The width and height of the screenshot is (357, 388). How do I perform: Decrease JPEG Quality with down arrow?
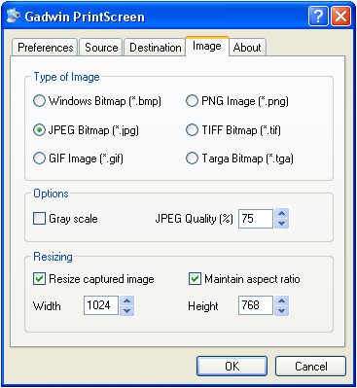[x=281, y=224]
